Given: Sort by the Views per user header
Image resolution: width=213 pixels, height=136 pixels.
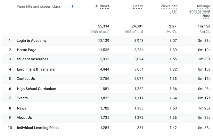Looking at the screenshot, I should pos(168,9).
